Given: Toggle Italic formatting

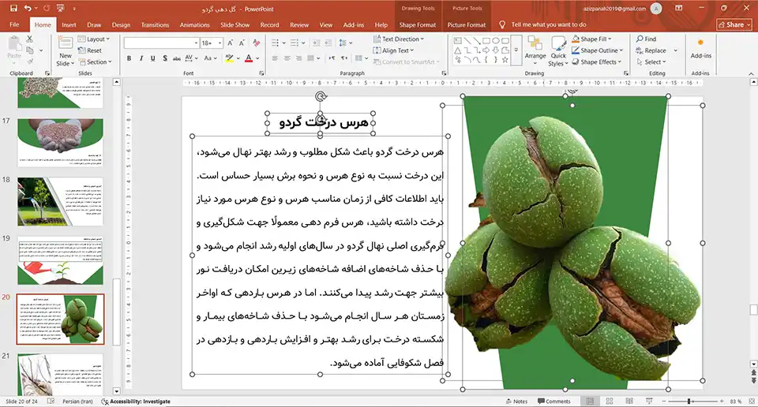Looking at the screenshot, I should pos(141,58).
